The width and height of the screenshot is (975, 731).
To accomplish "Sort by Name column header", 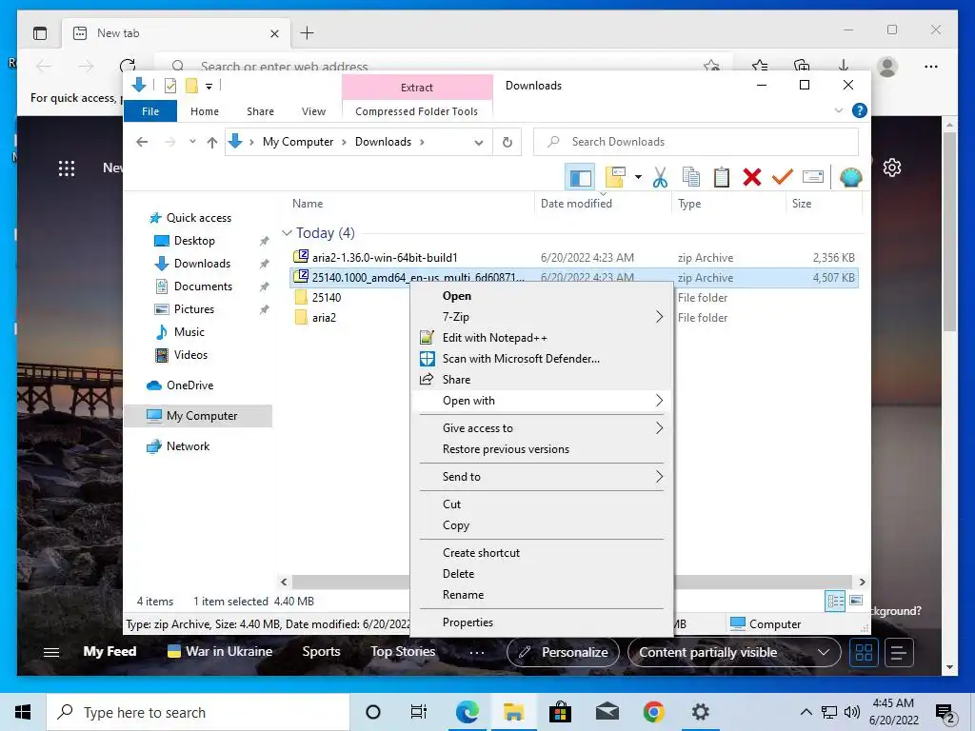I will click(308, 204).
